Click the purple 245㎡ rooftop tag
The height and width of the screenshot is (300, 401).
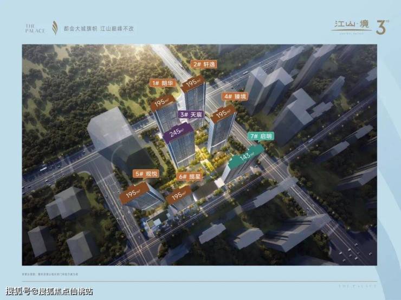click(178, 132)
